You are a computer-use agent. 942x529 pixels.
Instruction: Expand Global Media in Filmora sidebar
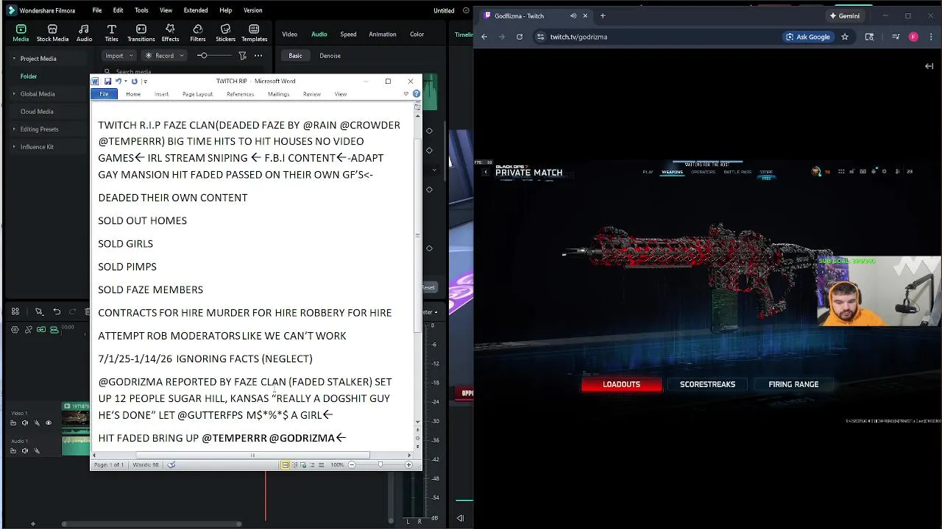pos(14,93)
